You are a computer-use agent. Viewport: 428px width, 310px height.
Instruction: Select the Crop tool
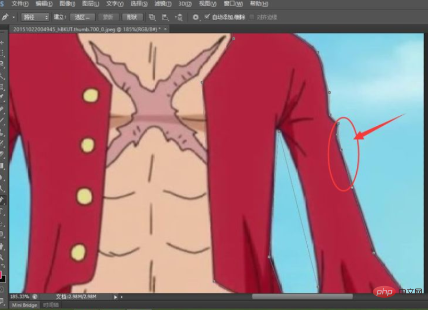click(2, 87)
